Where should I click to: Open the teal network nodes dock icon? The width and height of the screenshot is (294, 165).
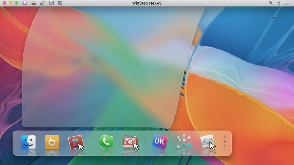184,142
